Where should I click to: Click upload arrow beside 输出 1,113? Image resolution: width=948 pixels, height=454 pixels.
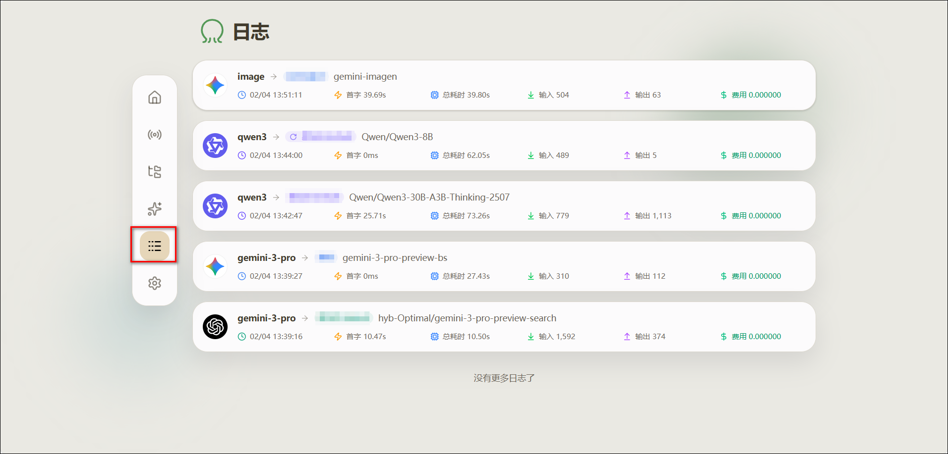[627, 216]
